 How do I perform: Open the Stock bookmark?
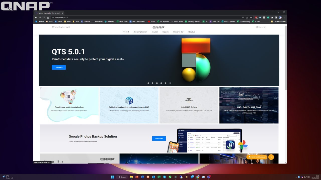click(x=49, y=21)
